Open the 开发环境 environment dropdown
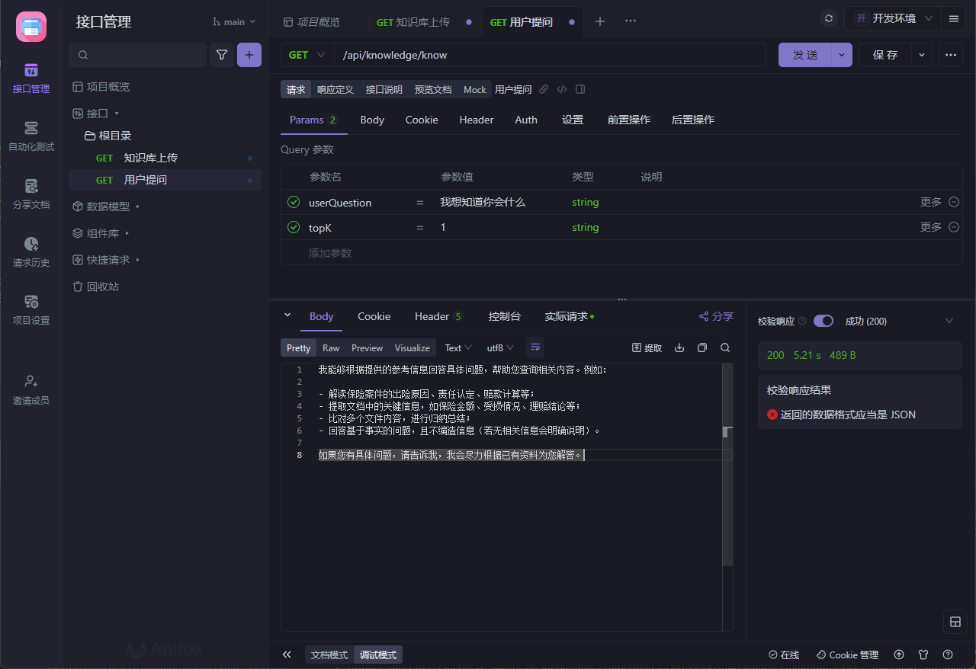The width and height of the screenshot is (976, 669). coord(894,19)
